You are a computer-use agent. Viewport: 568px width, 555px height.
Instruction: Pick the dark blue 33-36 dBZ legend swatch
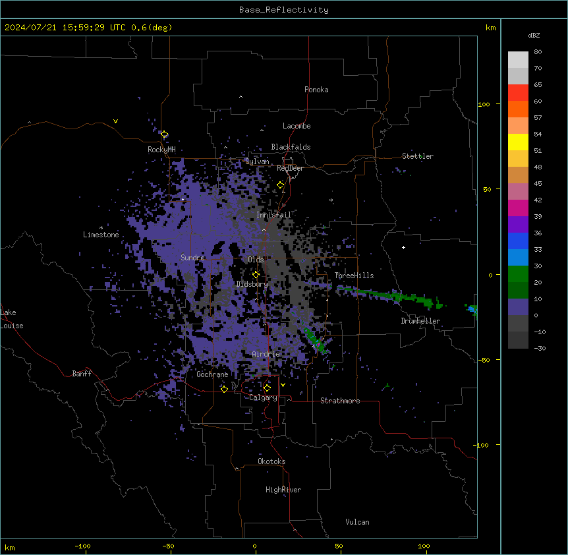[x=518, y=241]
